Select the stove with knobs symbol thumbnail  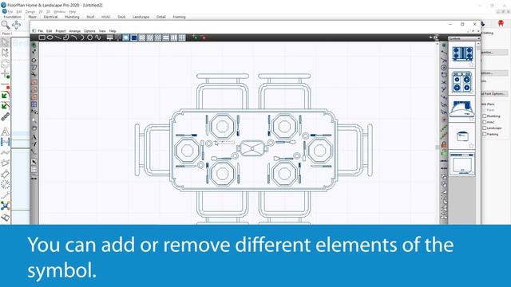point(462,81)
